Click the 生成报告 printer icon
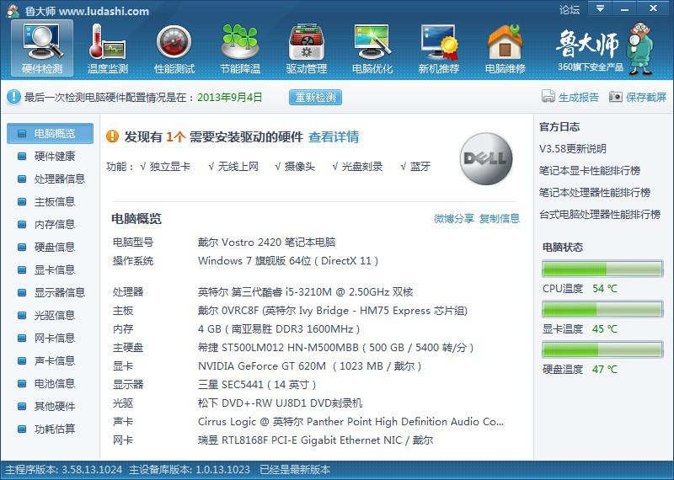 [x=548, y=97]
